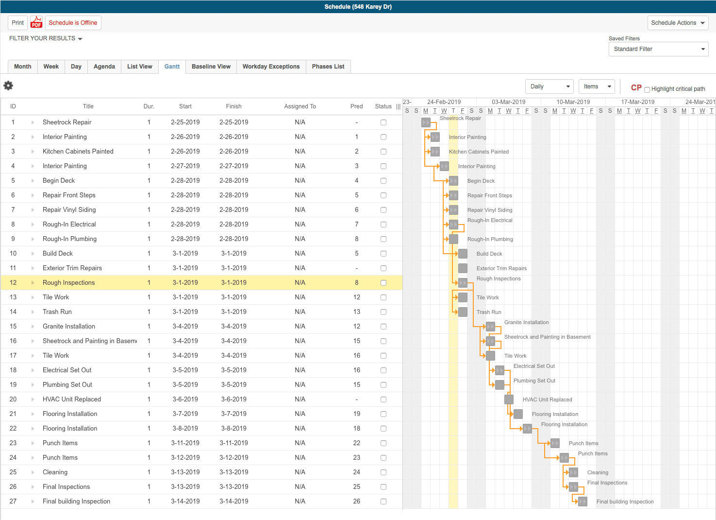Click the Kitchen Cabinets Painted title cell

click(78, 152)
